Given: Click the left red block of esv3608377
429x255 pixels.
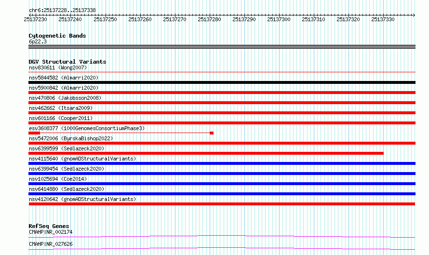Looking at the screenshot, I should [34, 133].
